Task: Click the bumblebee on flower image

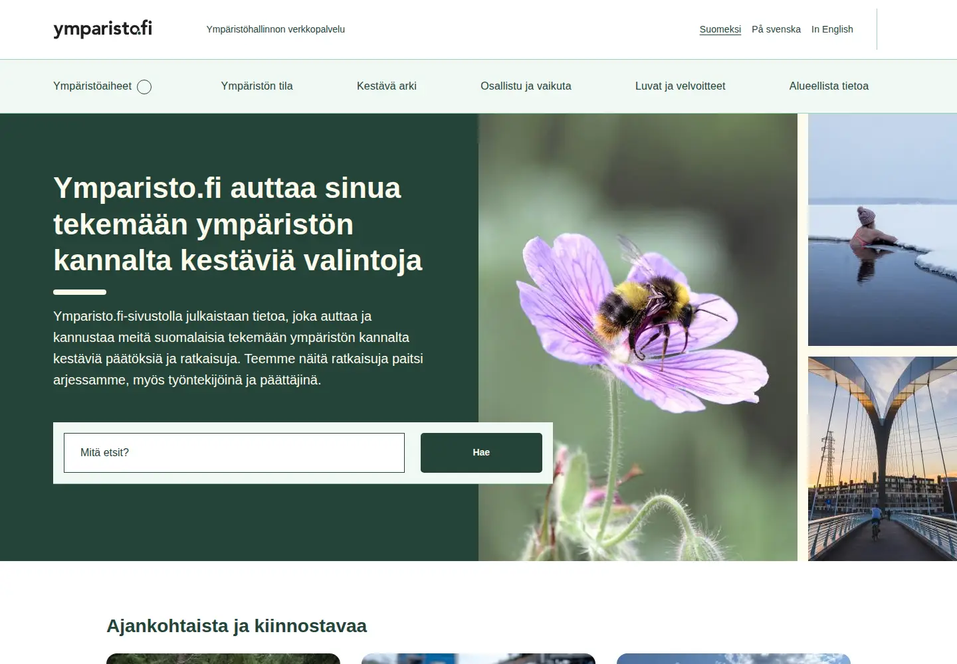Action: coord(638,337)
